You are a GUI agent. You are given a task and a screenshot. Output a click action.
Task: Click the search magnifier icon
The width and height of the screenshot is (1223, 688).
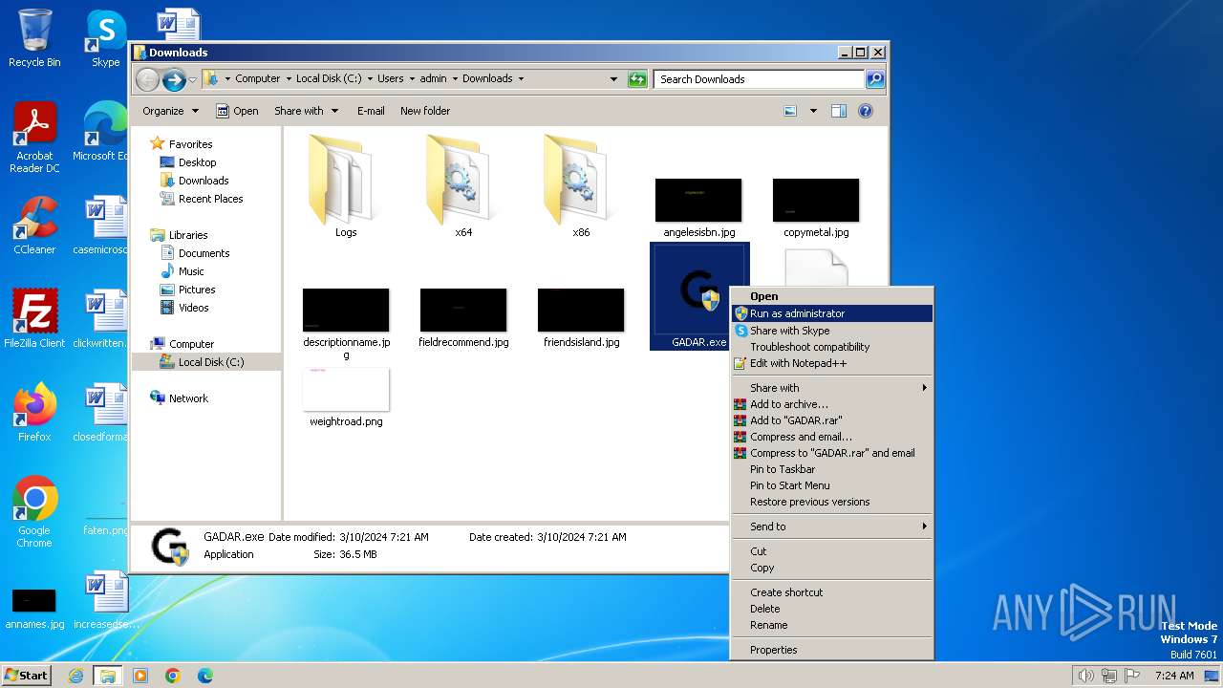point(874,79)
